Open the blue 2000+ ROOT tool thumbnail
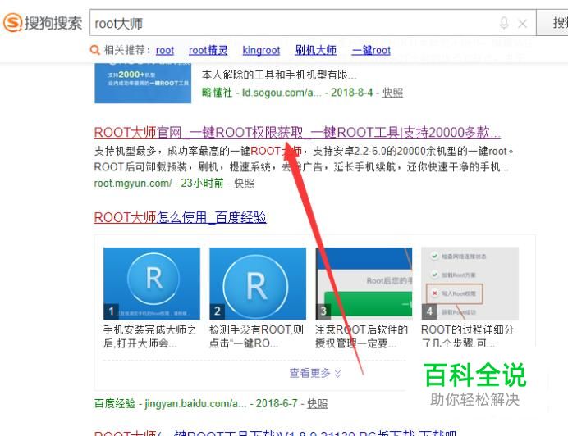Viewport: 568px width, 436px height. 143,84
